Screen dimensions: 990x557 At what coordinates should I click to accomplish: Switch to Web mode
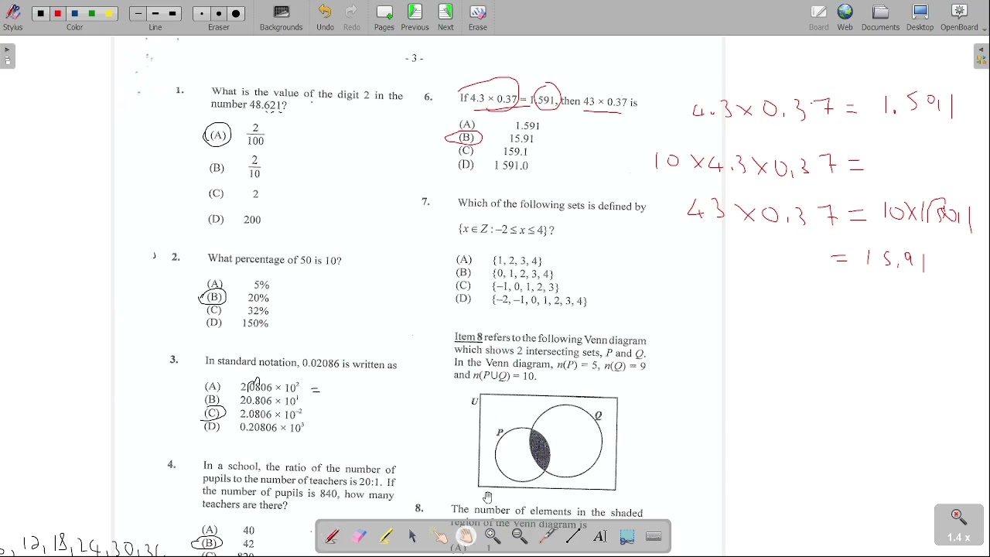tap(845, 17)
